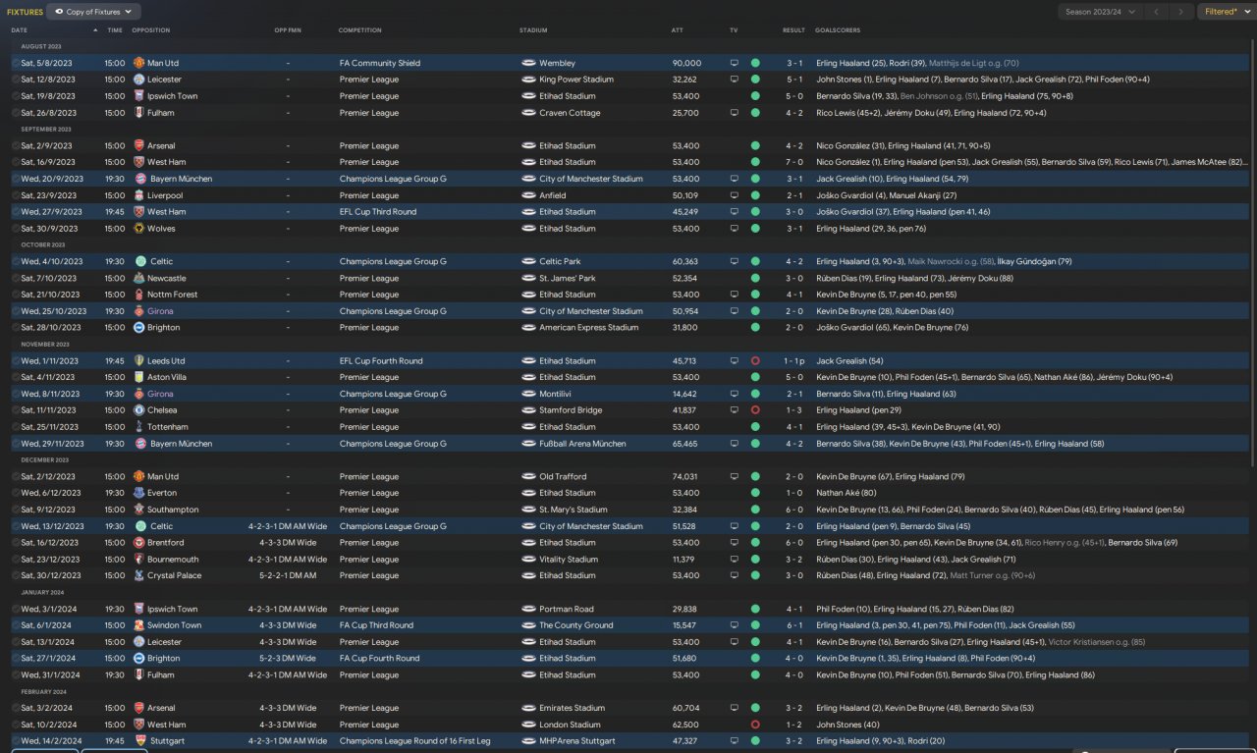Click the Celtic badge on 4/10/2023
Viewport: 1257px width, 753px height.
tap(139, 262)
